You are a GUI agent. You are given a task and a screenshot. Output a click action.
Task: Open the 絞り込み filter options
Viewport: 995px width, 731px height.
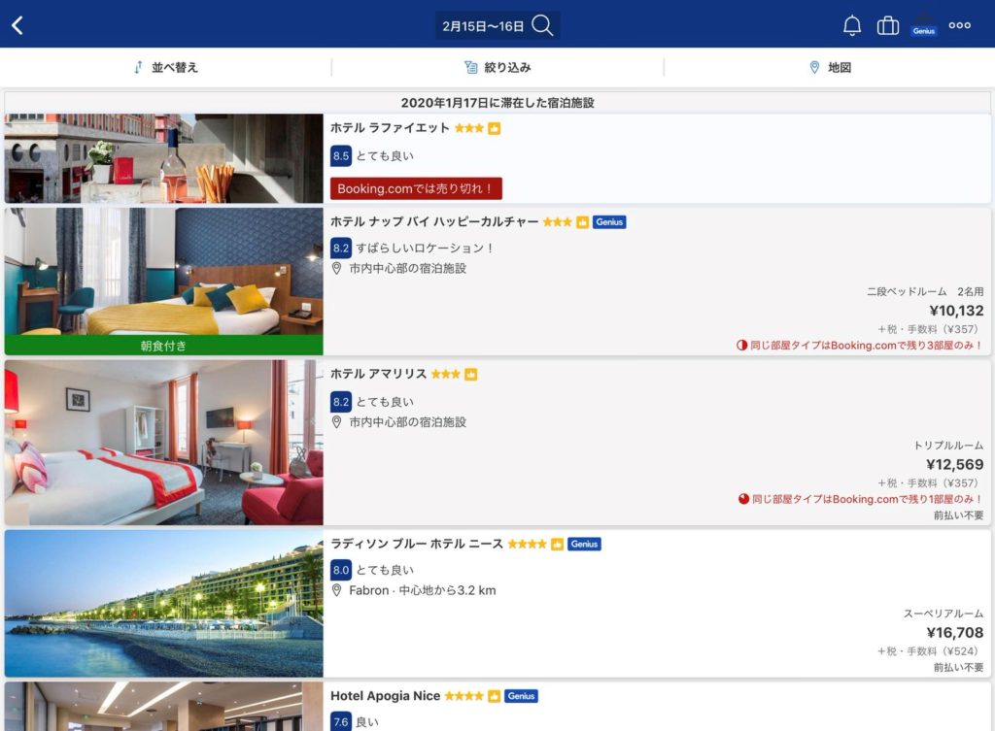coord(497,68)
